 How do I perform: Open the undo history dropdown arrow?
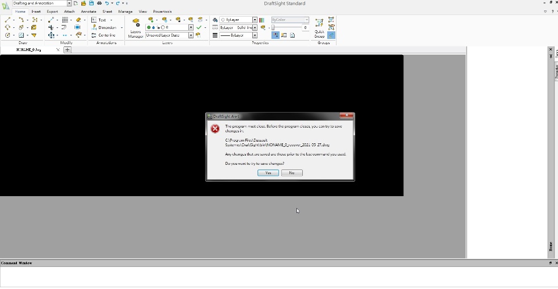(x=112, y=3)
